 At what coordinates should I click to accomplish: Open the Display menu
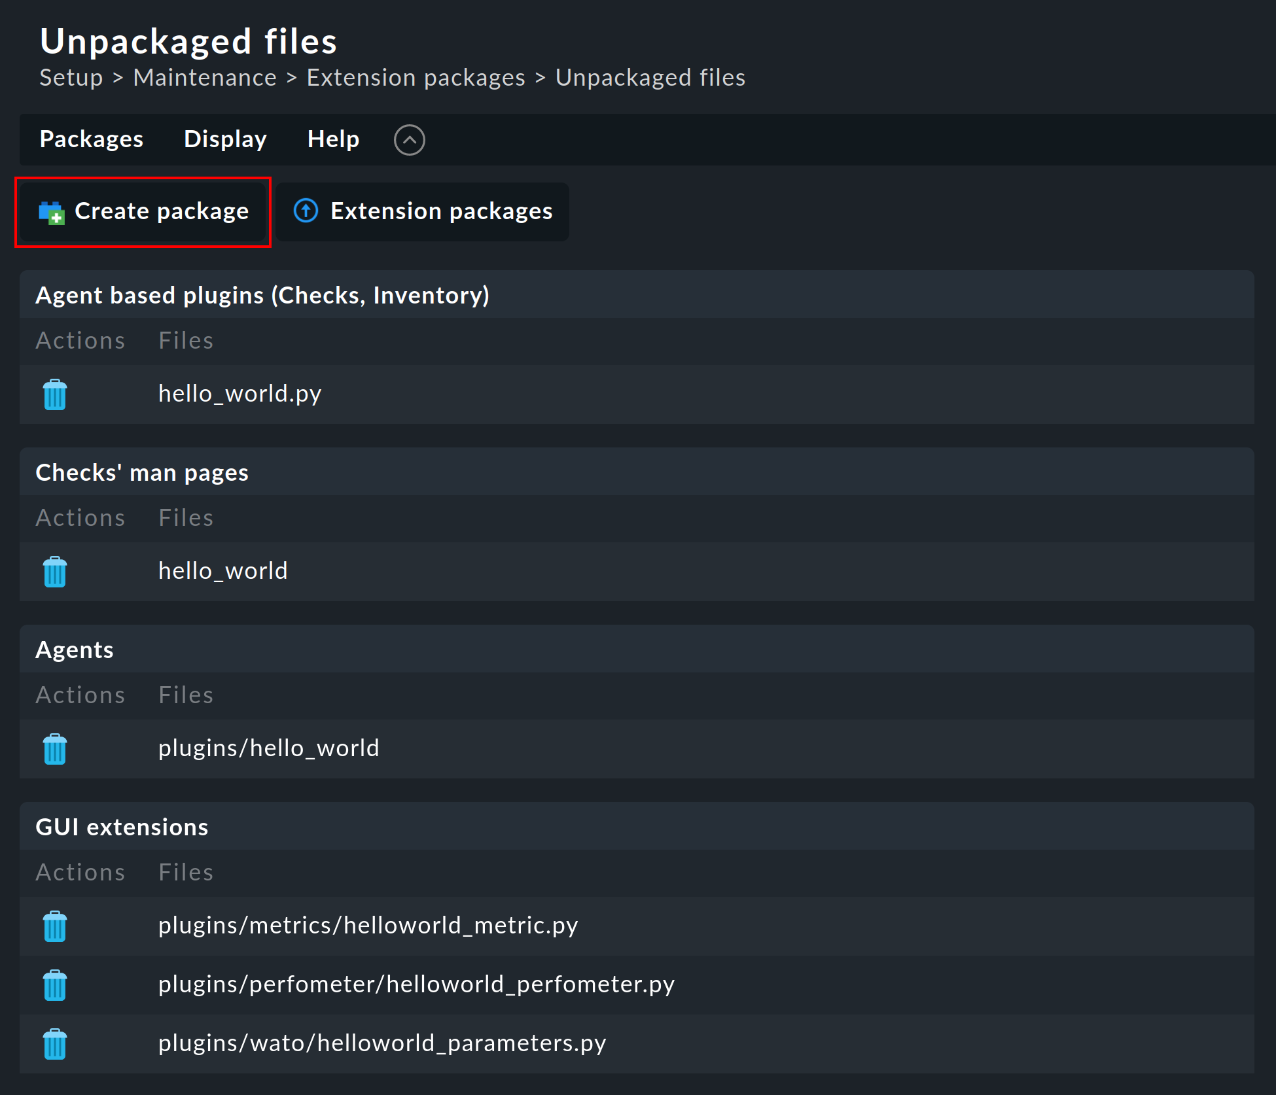(x=225, y=139)
